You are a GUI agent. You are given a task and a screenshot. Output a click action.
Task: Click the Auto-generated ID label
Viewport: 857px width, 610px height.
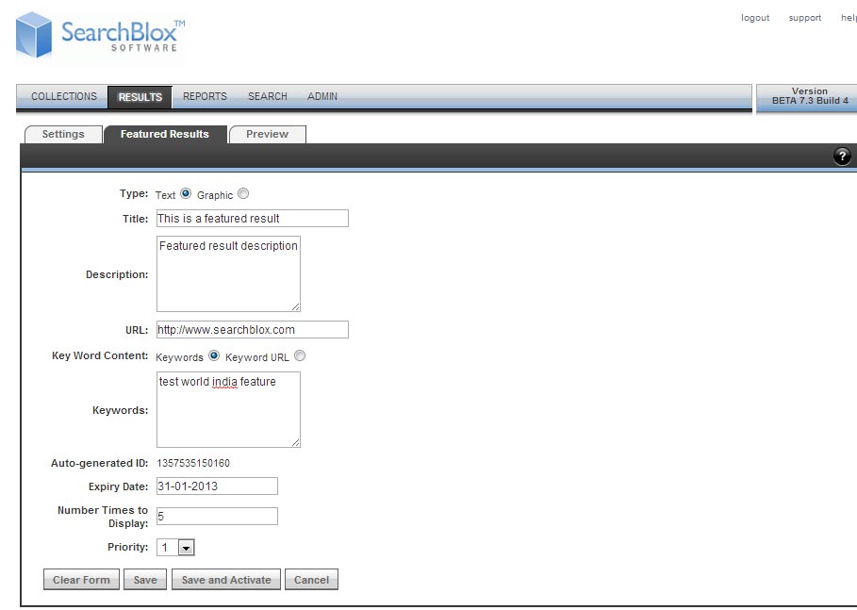100,463
